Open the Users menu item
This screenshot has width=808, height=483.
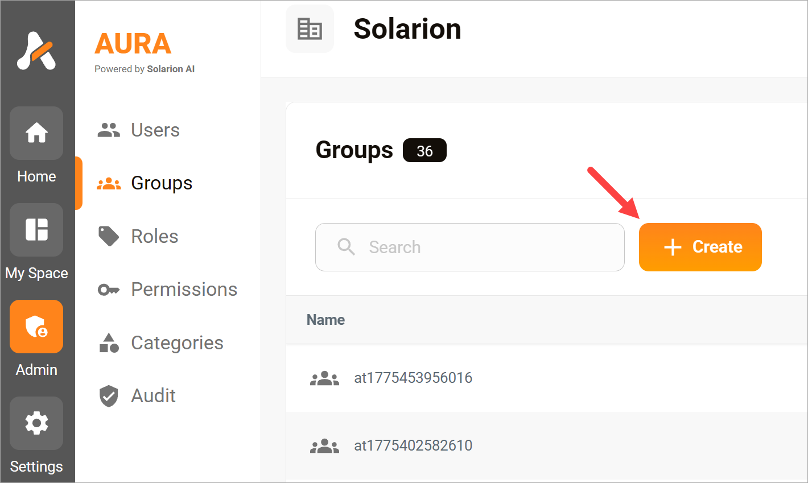coord(155,130)
